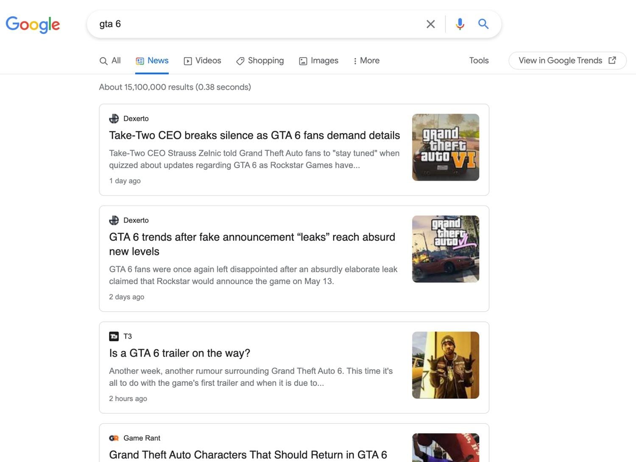Click the 'Another week, another rumour' snippet

(251, 377)
